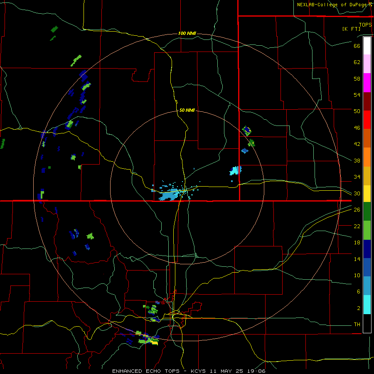Click the "58" legend value
The image size is (374, 374).
coord(357,79)
